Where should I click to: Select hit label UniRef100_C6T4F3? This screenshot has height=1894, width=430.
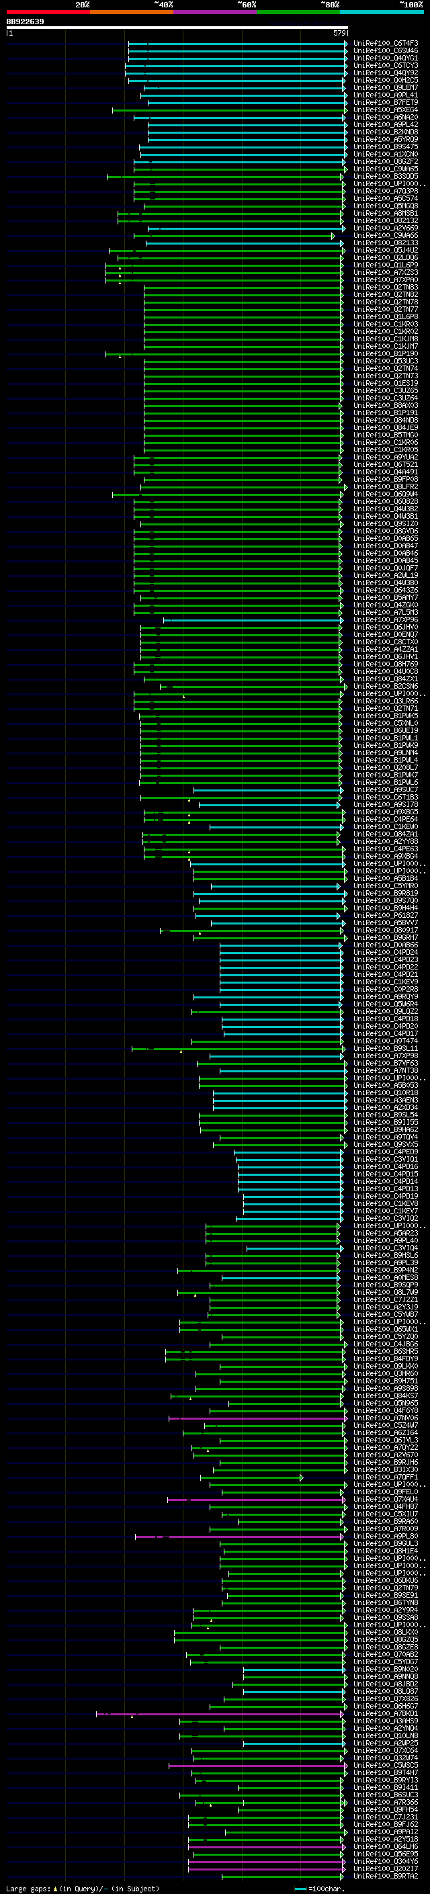(386, 44)
